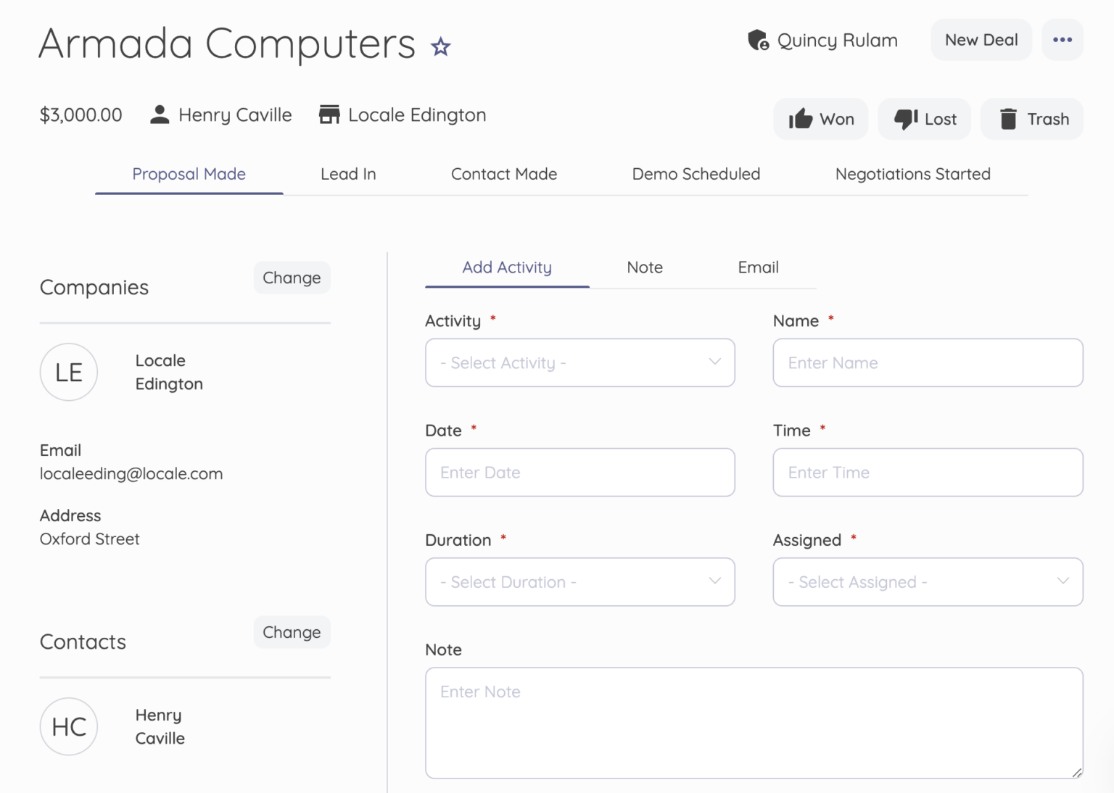Create a New Deal

(x=981, y=40)
